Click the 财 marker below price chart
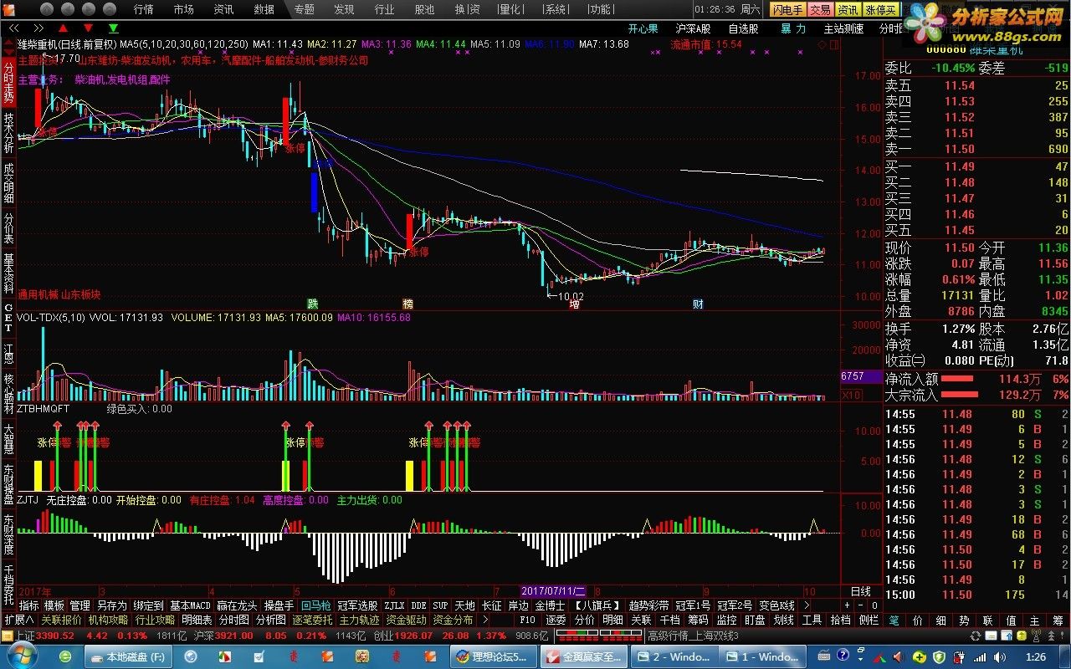Image resolution: width=1071 pixels, height=669 pixels. click(697, 304)
